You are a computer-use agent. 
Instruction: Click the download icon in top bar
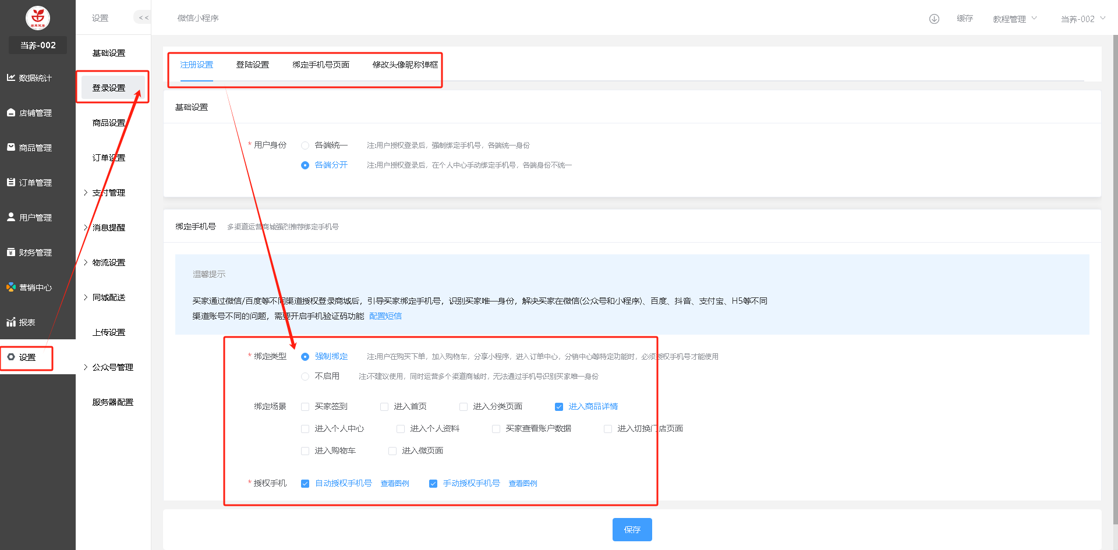click(934, 19)
